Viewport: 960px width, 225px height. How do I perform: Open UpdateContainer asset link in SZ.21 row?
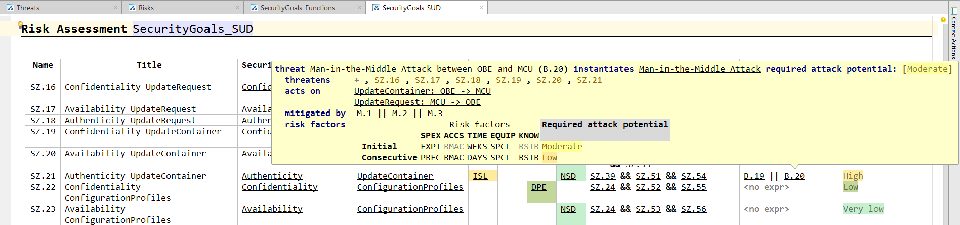pos(395,176)
